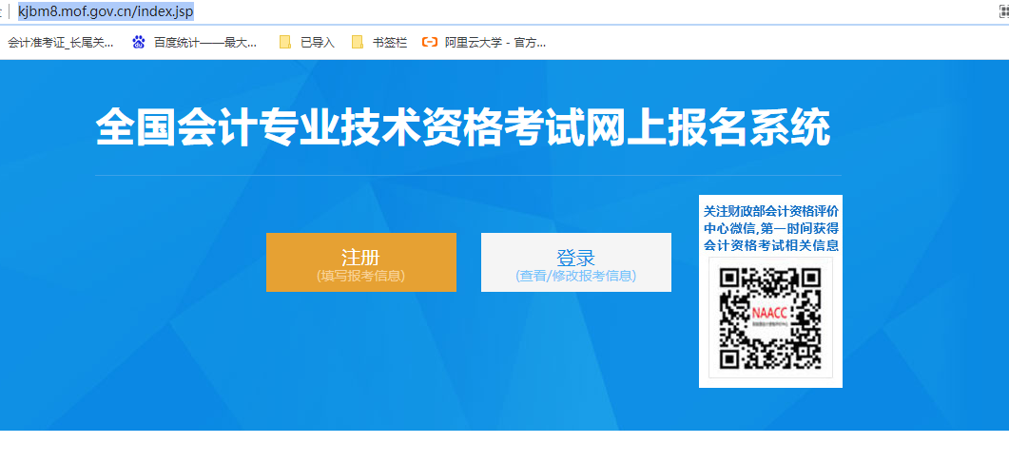Click the 已导入 folder icon
Image resolution: width=1009 pixels, height=462 pixels.
285,42
